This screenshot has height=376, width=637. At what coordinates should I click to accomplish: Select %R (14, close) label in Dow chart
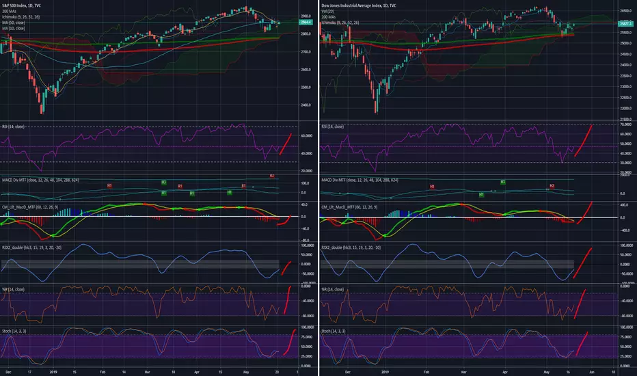click(332, 289)
